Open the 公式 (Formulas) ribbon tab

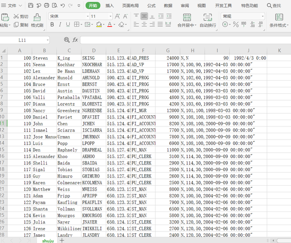coord(151,5)
